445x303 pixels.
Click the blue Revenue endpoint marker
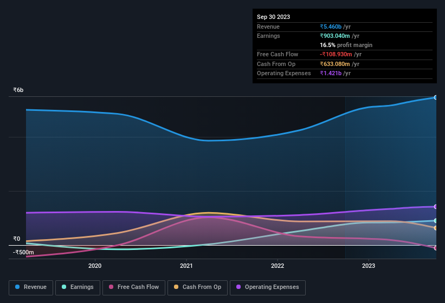coord(436,97)
